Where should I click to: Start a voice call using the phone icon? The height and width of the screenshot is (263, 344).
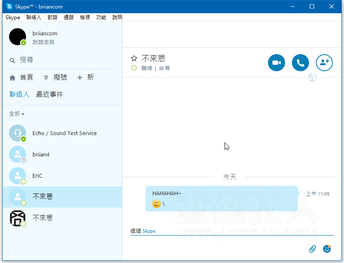(300, 63)
